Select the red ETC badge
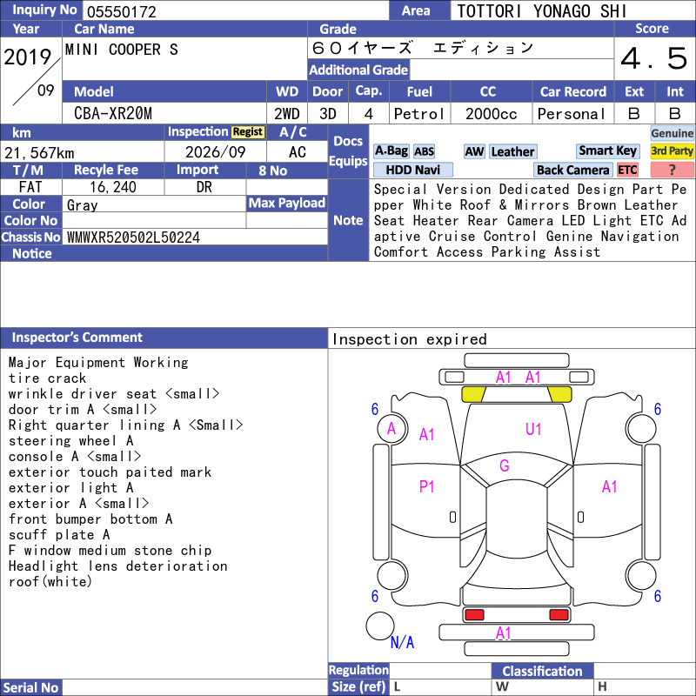 tap(627, 170)
